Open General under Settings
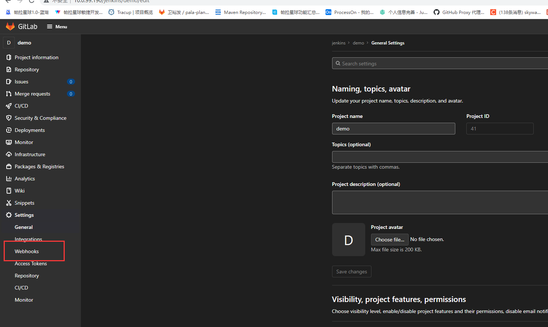 tap(24, 227)
